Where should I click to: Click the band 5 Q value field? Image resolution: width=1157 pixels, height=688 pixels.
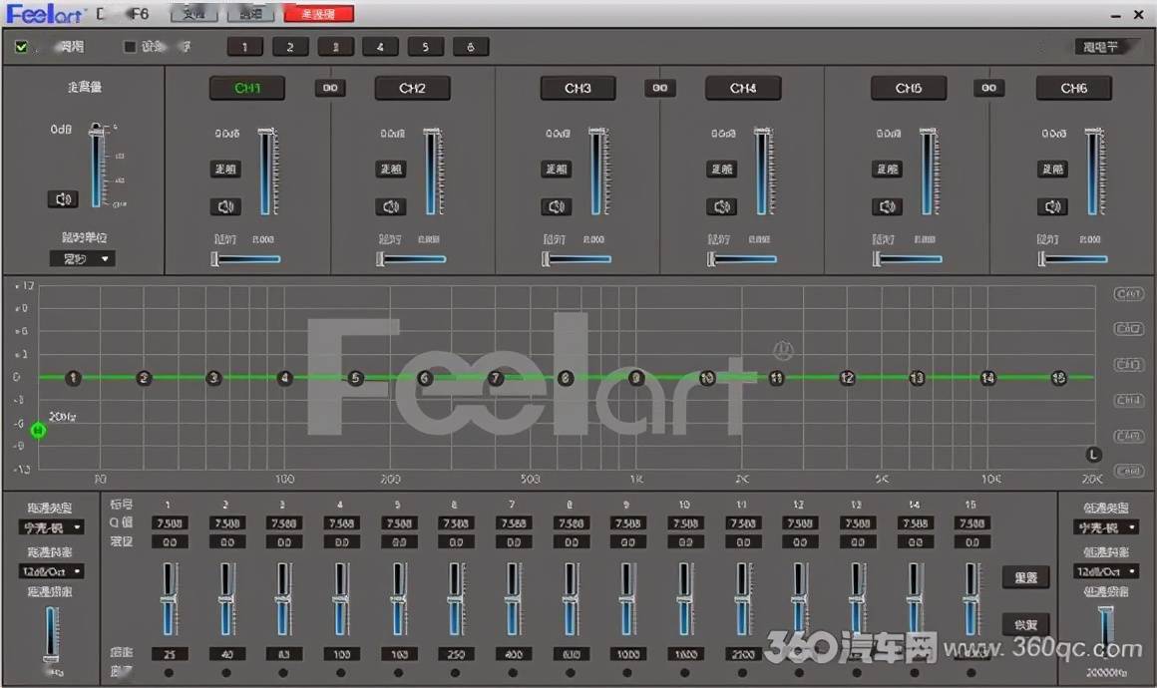tap(399, 523)
